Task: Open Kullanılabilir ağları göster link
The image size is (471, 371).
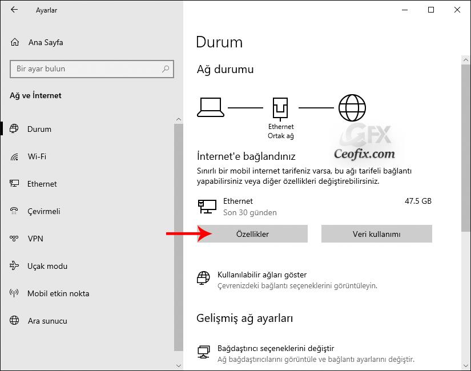Action: coord(262,275)
